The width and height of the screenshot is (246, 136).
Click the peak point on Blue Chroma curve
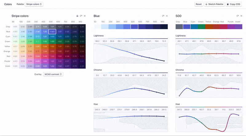point(134,88)
